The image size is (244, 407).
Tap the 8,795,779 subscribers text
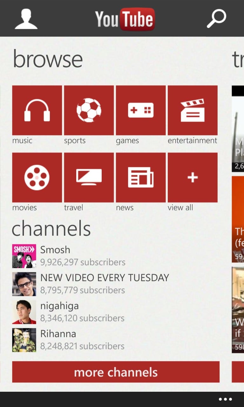tap(83, 290)
